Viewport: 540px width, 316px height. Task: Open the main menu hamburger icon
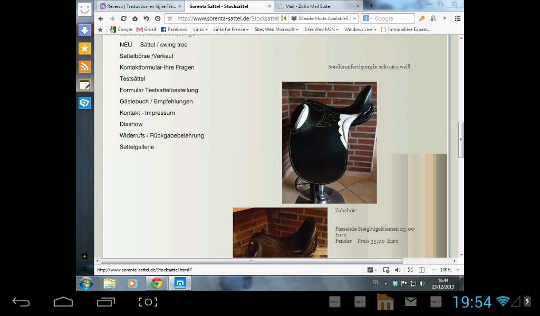(x=457, y=18)
